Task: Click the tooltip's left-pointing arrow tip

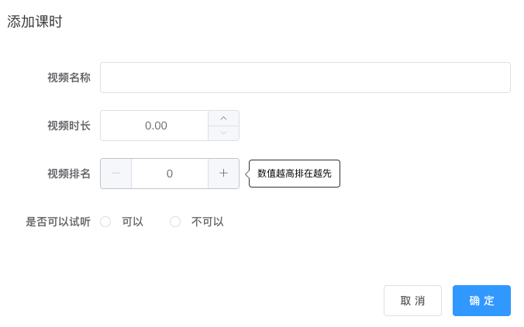Action: (246, 174)
